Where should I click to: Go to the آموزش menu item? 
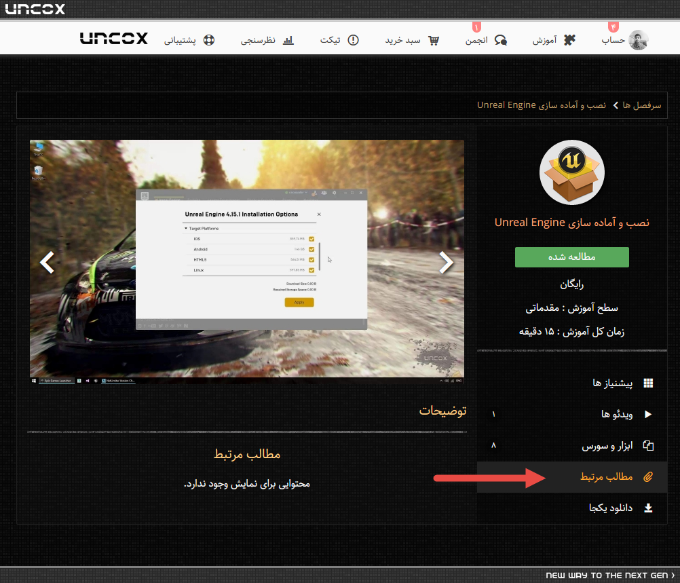(544, 40)
